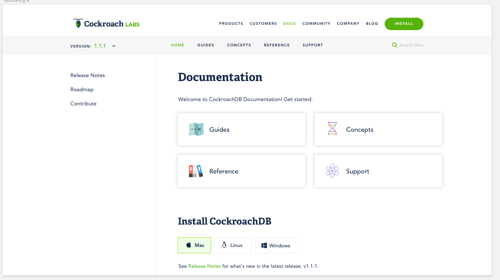This screenshot has width=500, height=280.
Task: Click the atom icon on Support card
Action: click(x=332, y=171)
